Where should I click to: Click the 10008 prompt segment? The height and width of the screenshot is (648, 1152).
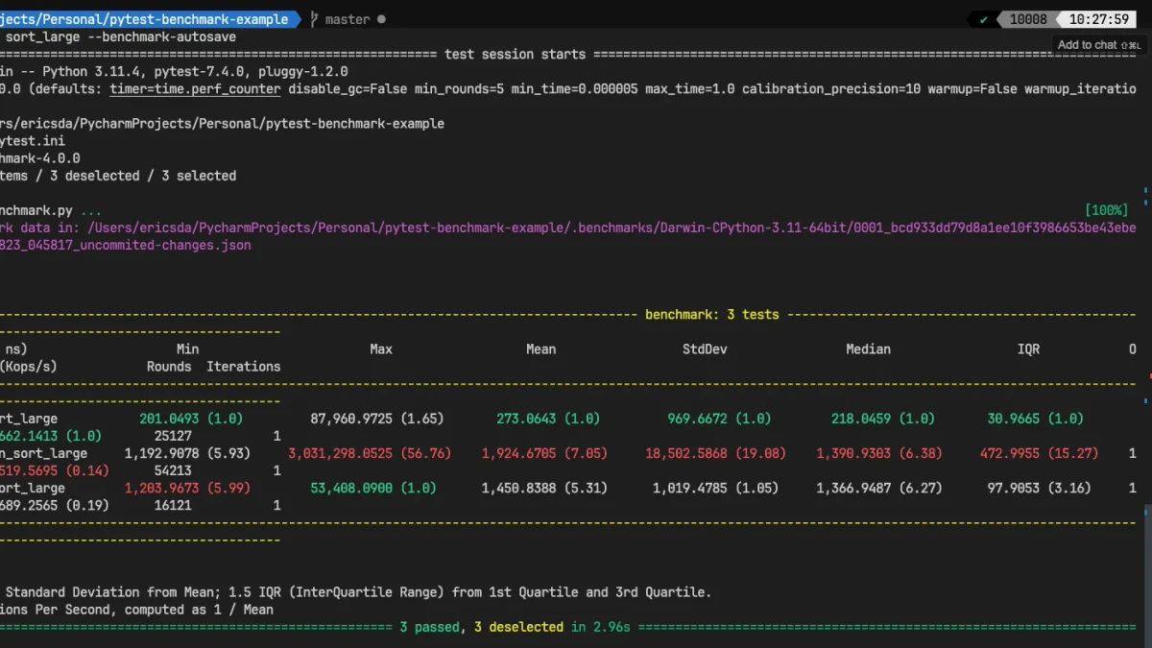1028,19
